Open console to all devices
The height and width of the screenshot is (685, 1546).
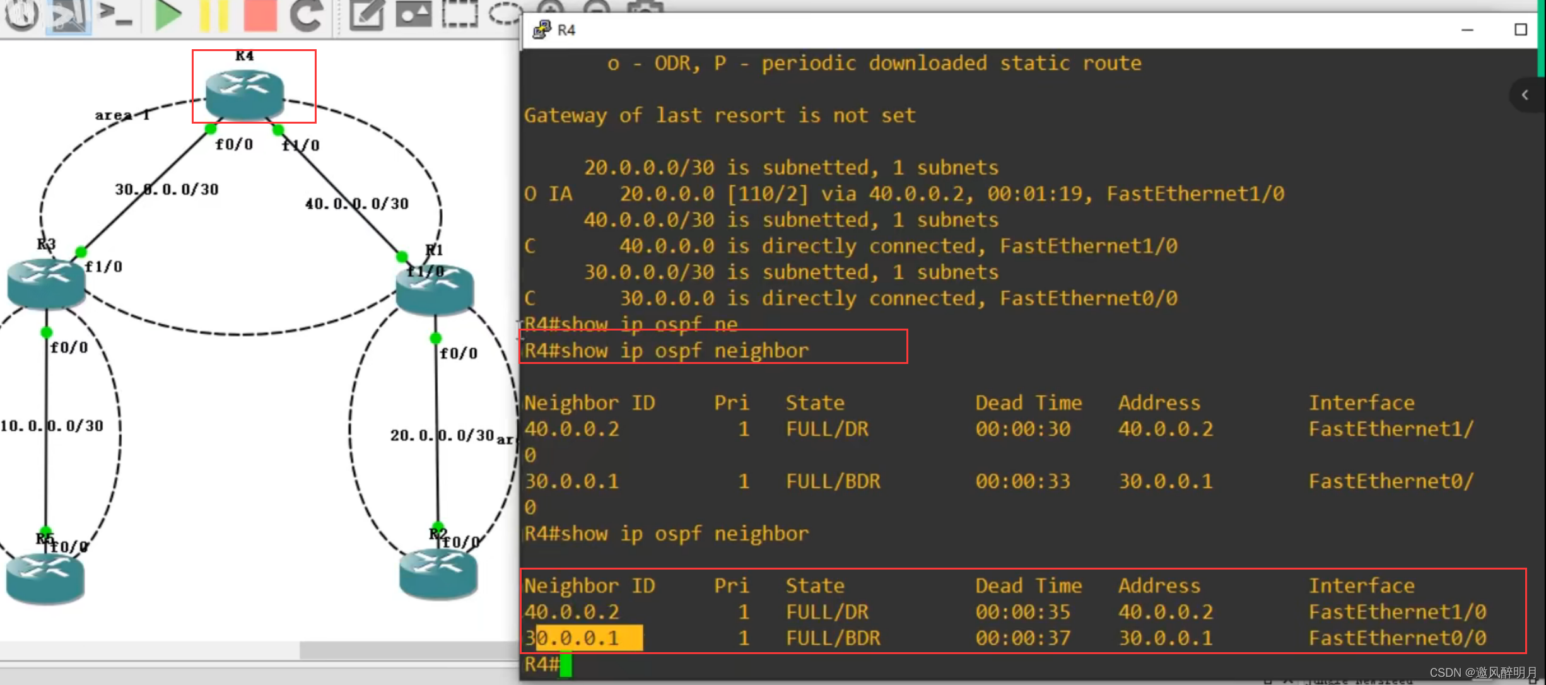coord(116,14)
